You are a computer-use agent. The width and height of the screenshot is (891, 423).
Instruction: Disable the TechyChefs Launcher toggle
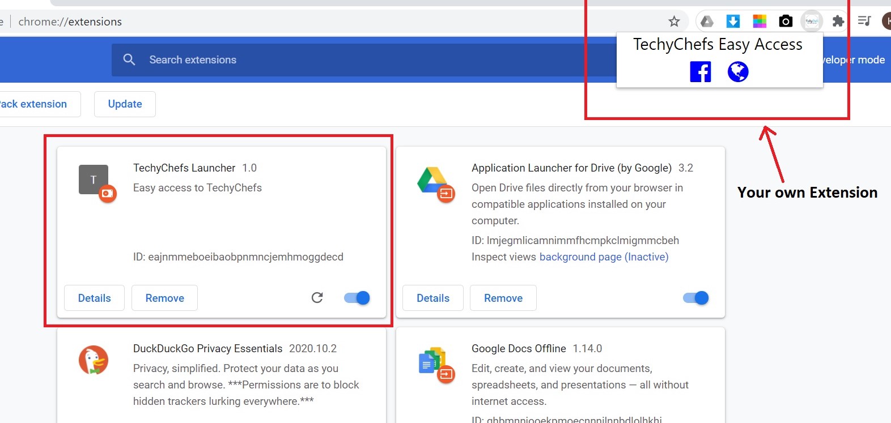[357, 298]
